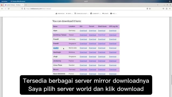Open the Activities overview
This screenshot has width=172, height=97.
coord(4,1)
